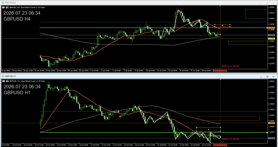278x147 pixels.
Task: Open the one-click trading panel icon on H1 chart
Action: (x=4, y=81)
